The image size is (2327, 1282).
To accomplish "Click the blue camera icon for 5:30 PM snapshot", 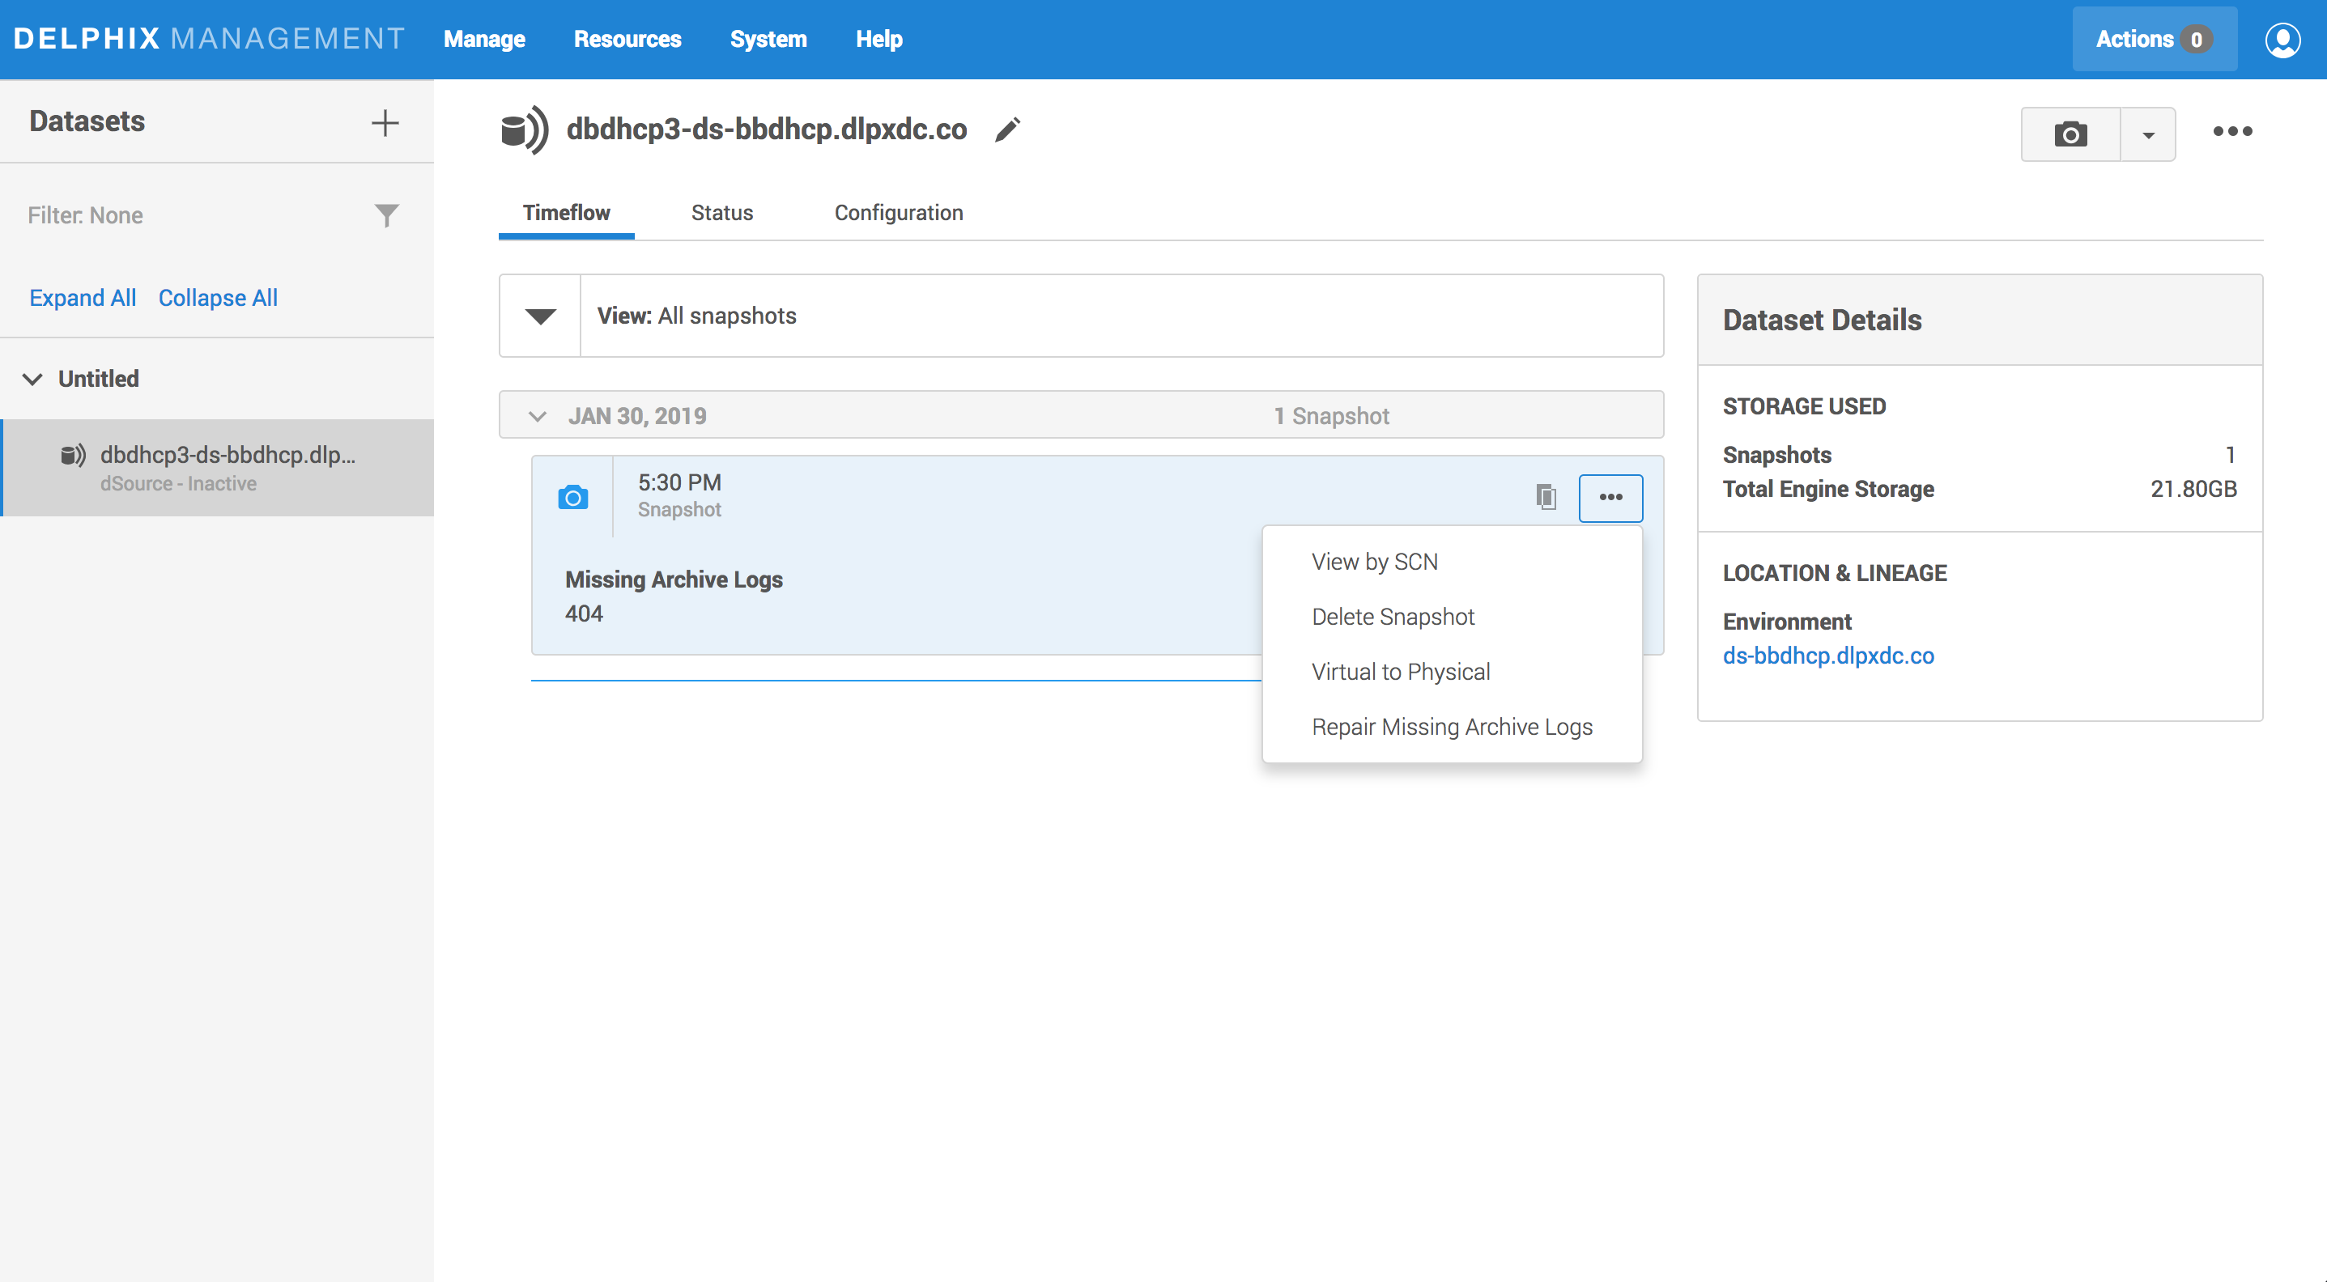I will 572,498.
